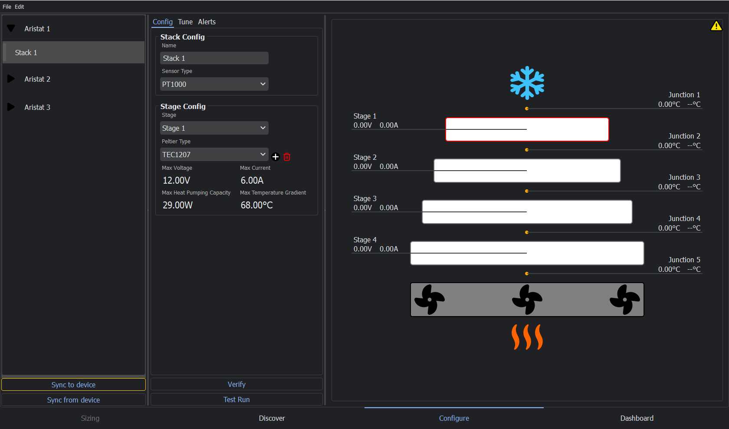
Task: Switch to the Tune tab
Action: tap(185, 22)
